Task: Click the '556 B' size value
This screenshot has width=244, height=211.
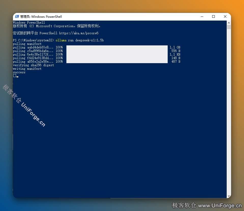Action: pos(176,51)
